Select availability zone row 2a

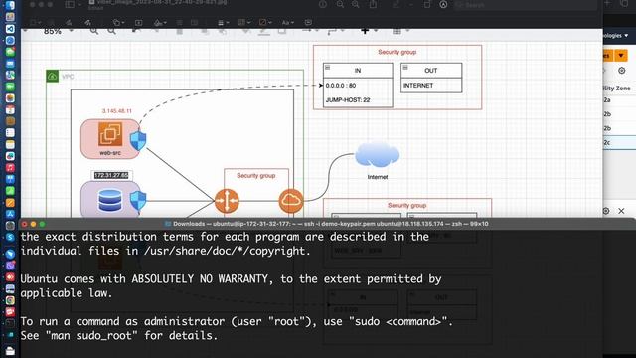pos(619,99)
